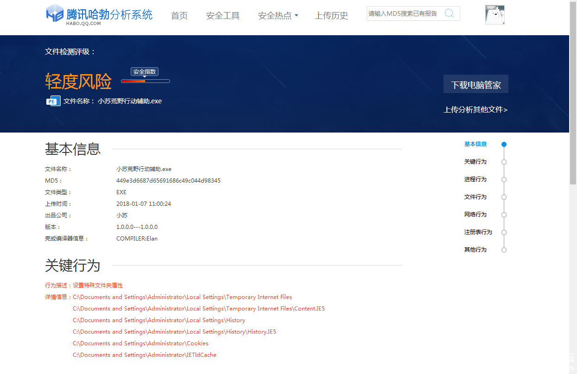
Task: Jump to 其他行为 in side navigation
Action: coord(476,250)
